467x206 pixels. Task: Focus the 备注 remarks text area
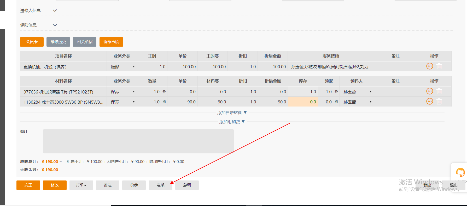[x=138, y=141]
